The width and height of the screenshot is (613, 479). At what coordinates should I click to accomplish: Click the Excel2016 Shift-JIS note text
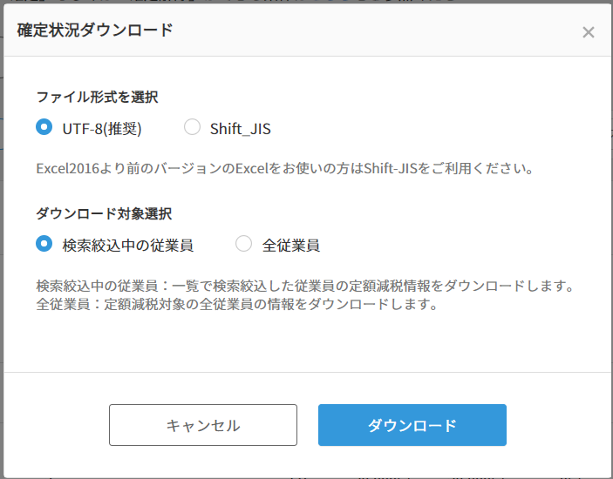(x=285, y=169)
